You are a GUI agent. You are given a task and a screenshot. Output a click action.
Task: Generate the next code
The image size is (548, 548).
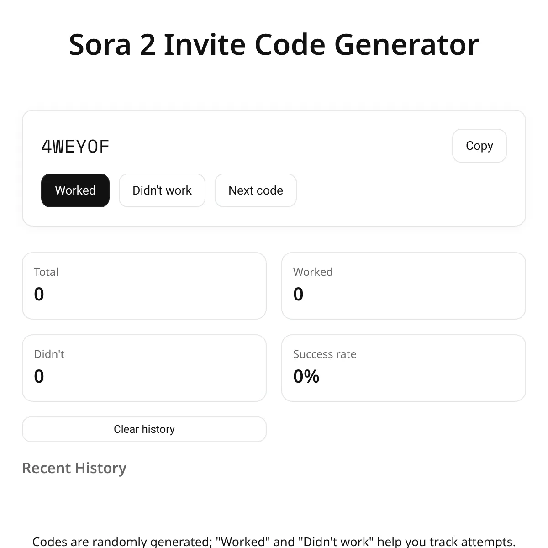255,190
